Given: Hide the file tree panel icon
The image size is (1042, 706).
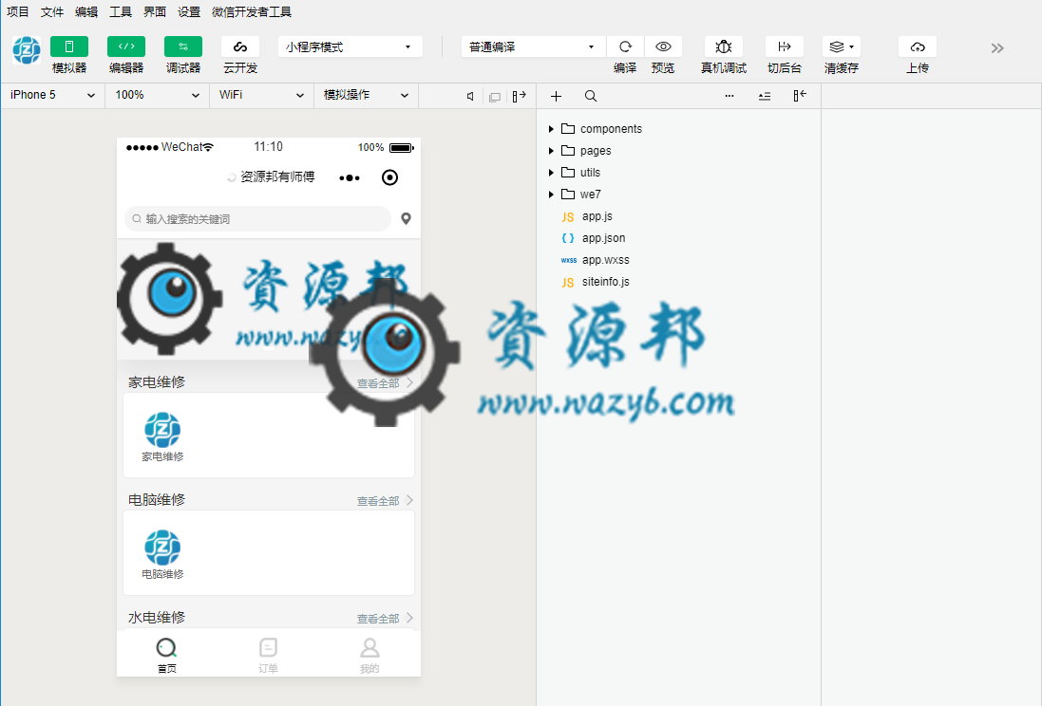Looking at the screenshot, I should (800, 96).
